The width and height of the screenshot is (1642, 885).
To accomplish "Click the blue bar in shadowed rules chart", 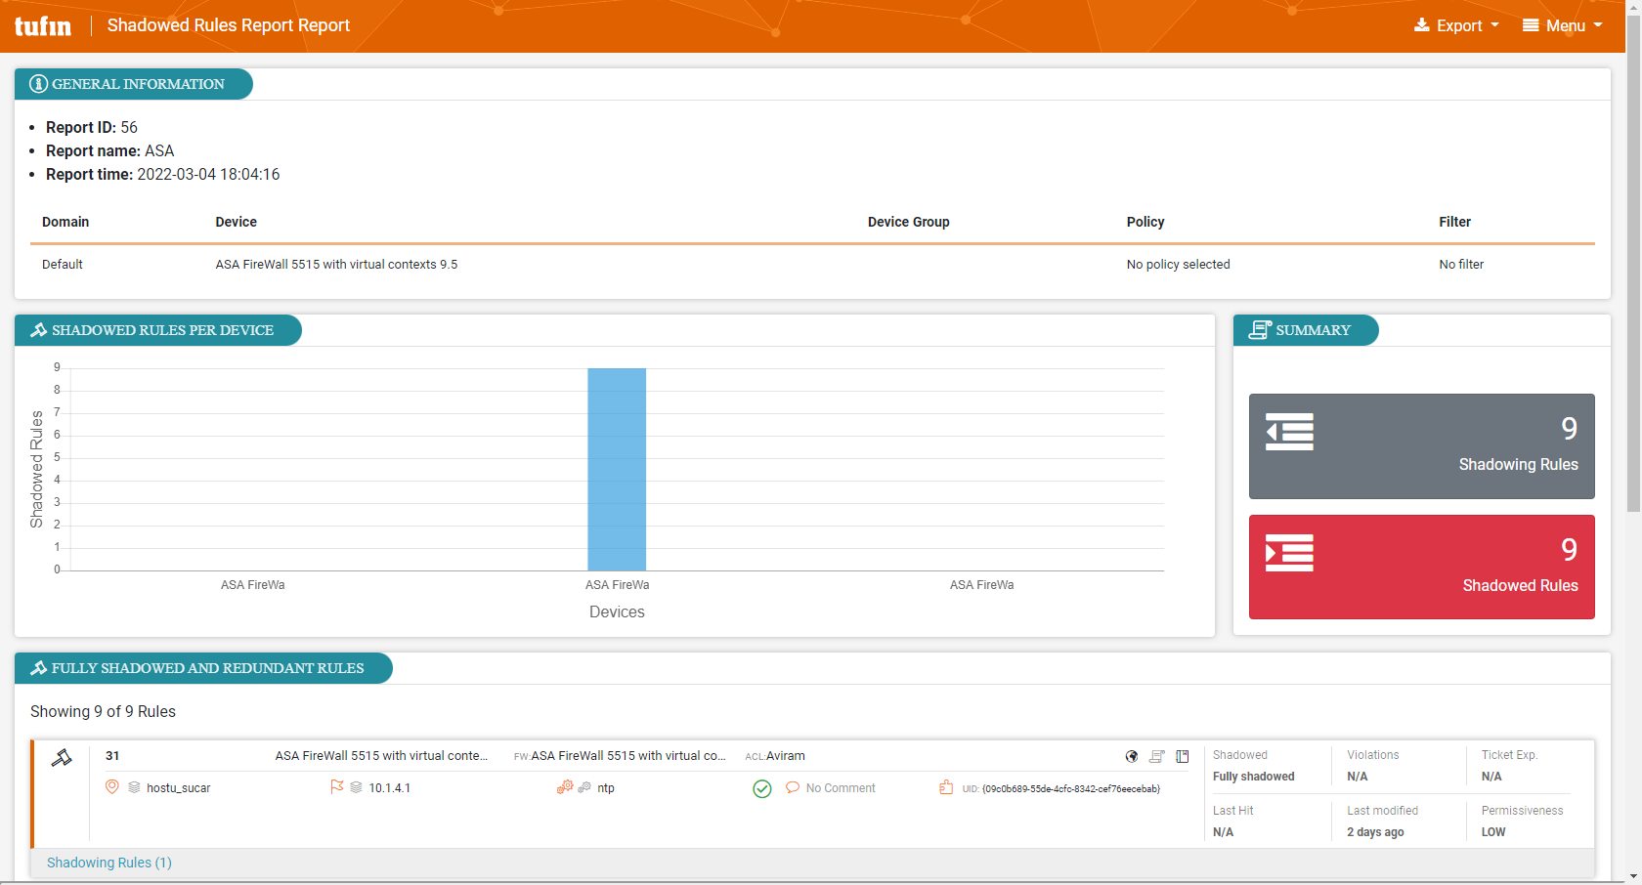I will click(x=617, y=469).
